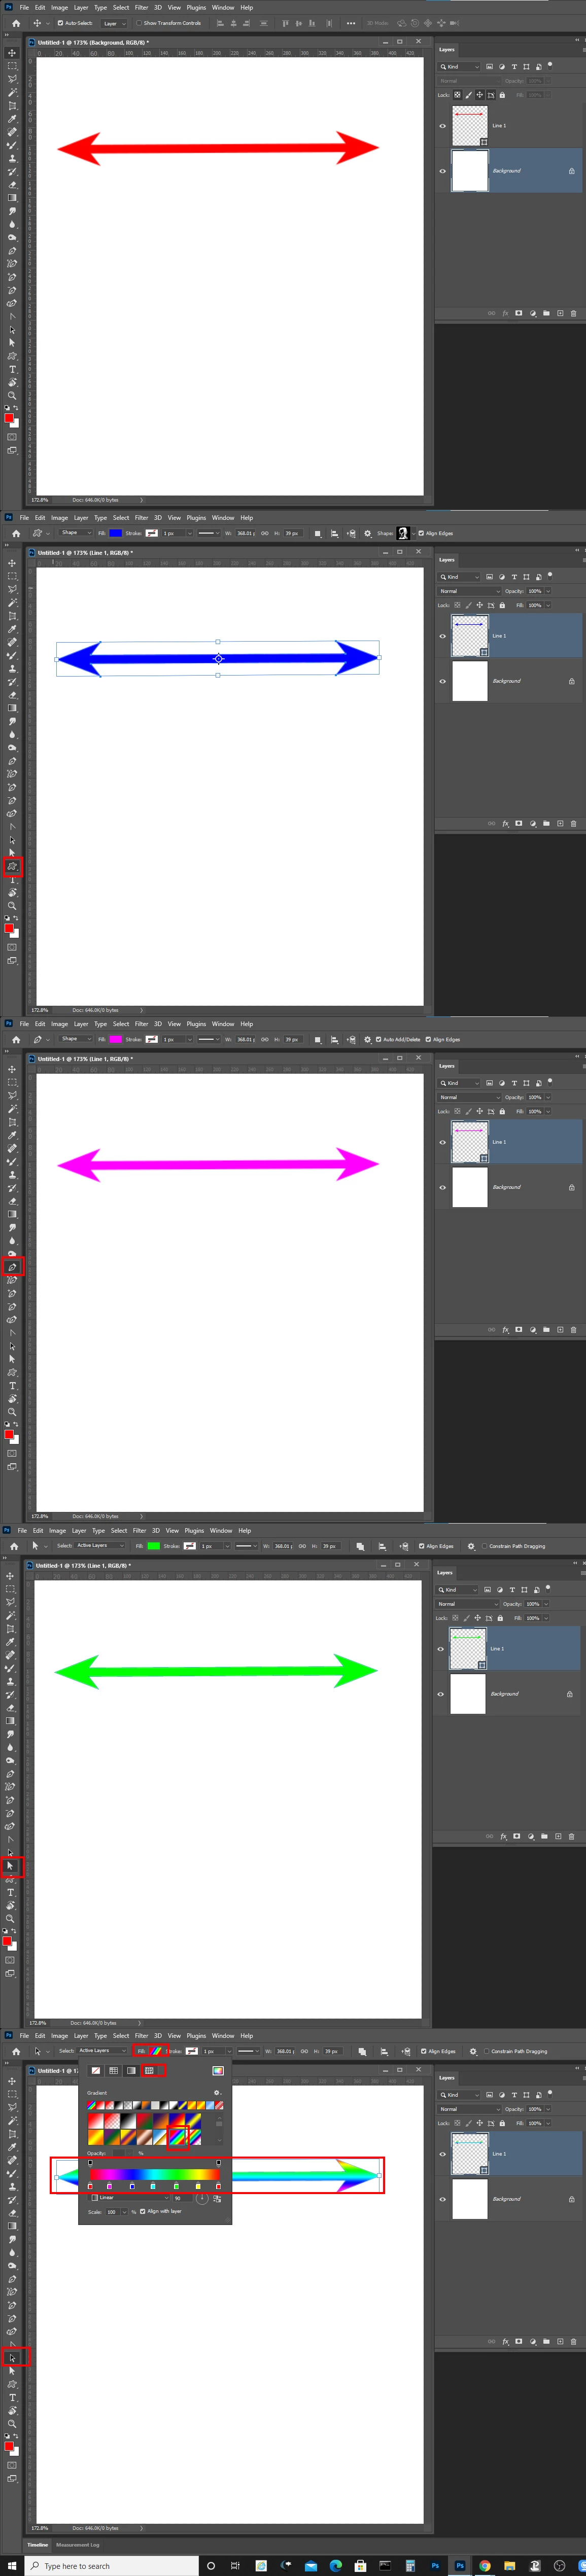Open Photoshop from the Windows taskbar

tap(459, 2565)
